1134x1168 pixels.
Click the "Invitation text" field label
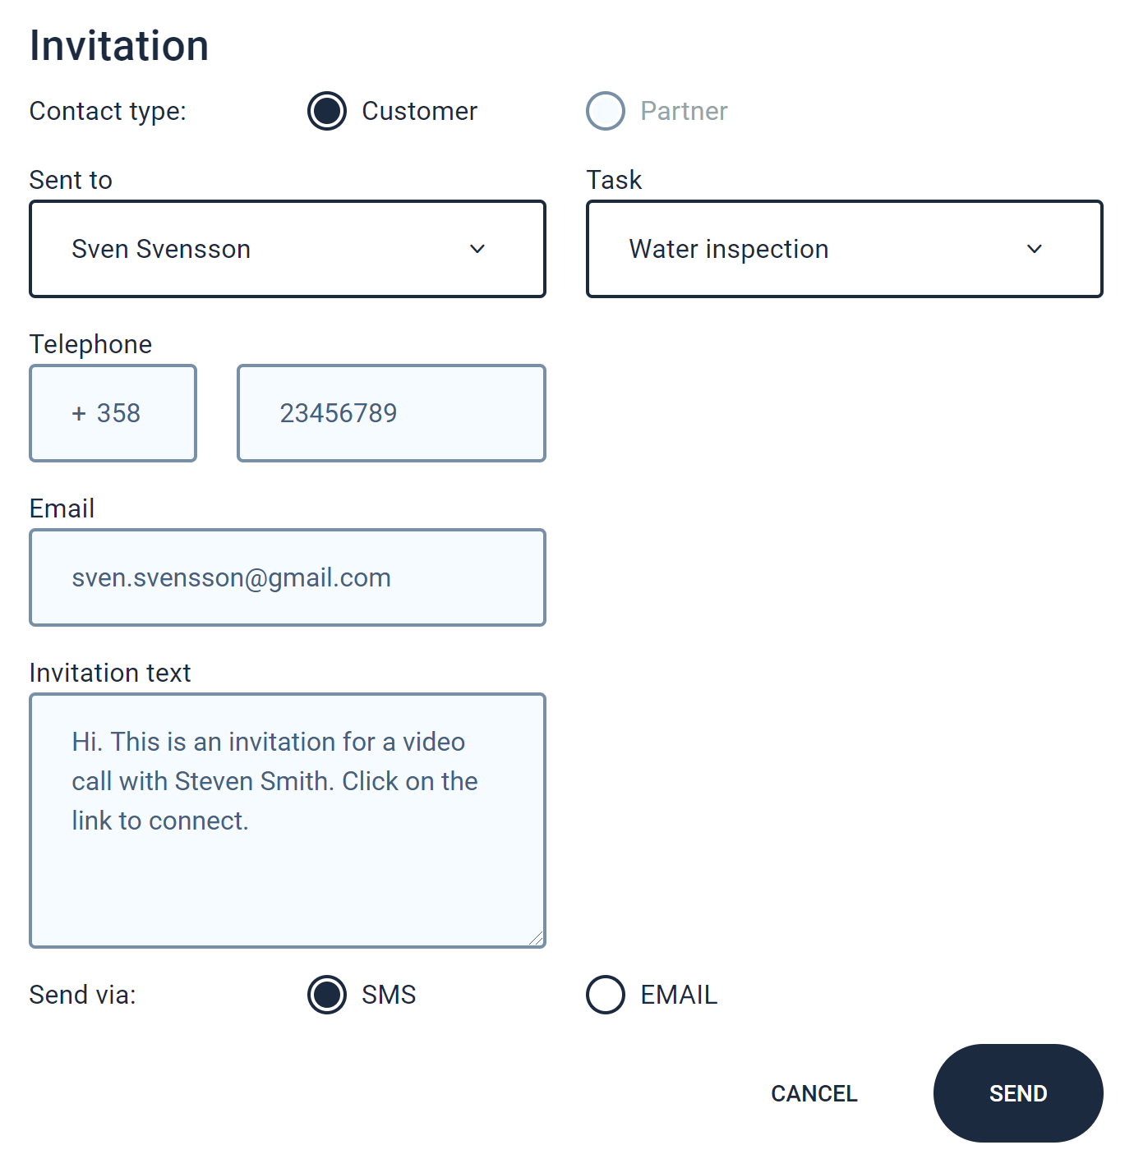point(110,673)
